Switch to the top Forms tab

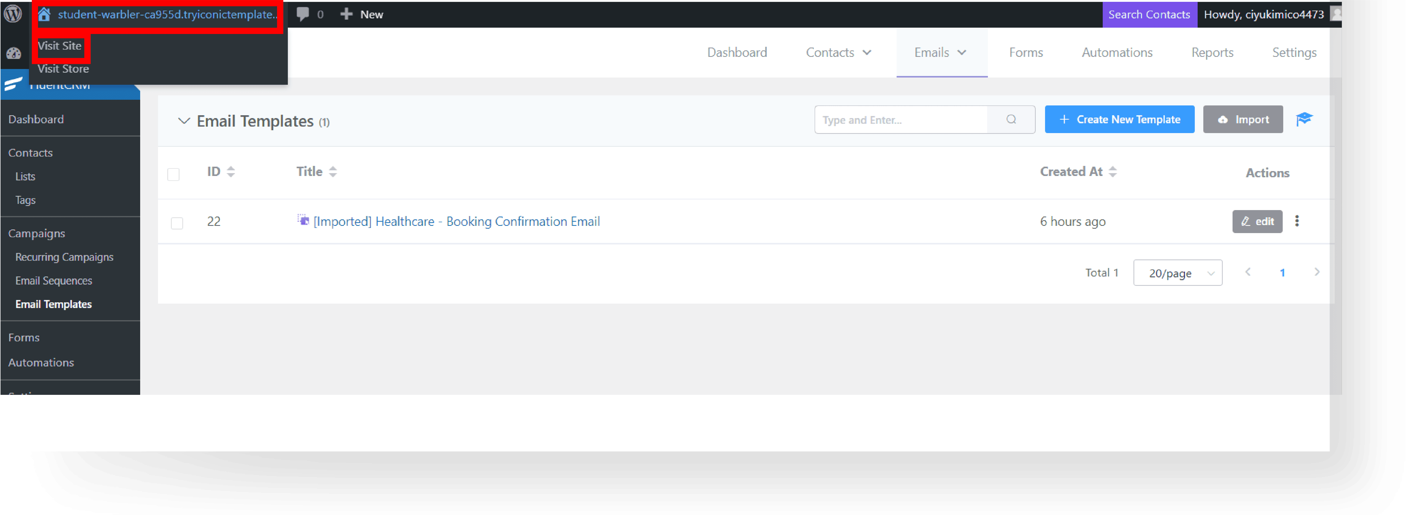(x=1026, y=52)
